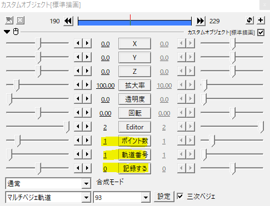Viewport: 270px width, 206px height.
Task: Jump to object start with the rewind arrows
Action: [68, 21]
